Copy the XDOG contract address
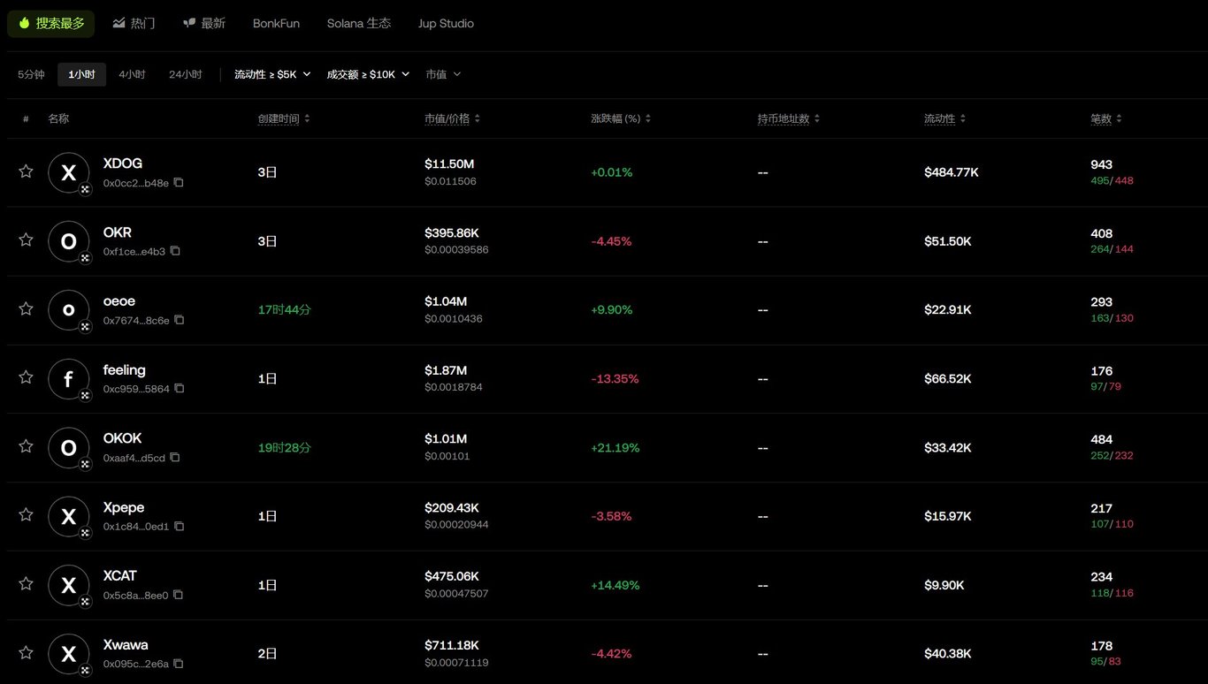The height and width of the screenshot is (684, 1208). (179, 183)
